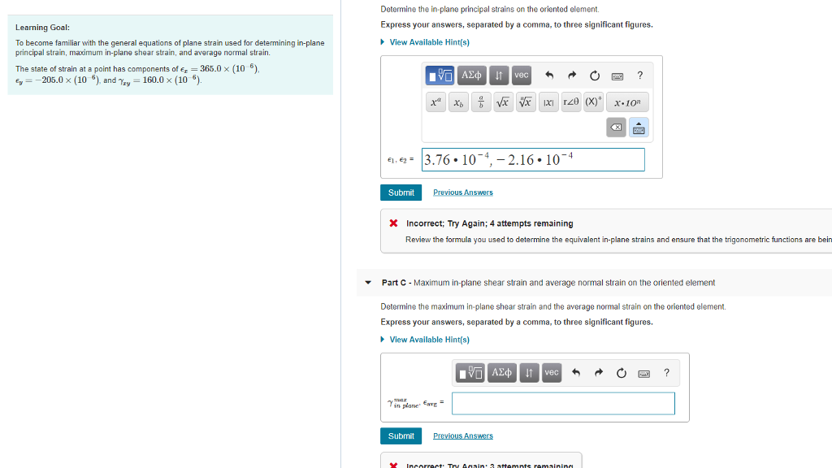Open the Greek symbols ΑΣΦ palette
This screenshot has height=468, width=832.
pyautogui.click(x=470, y=75)
